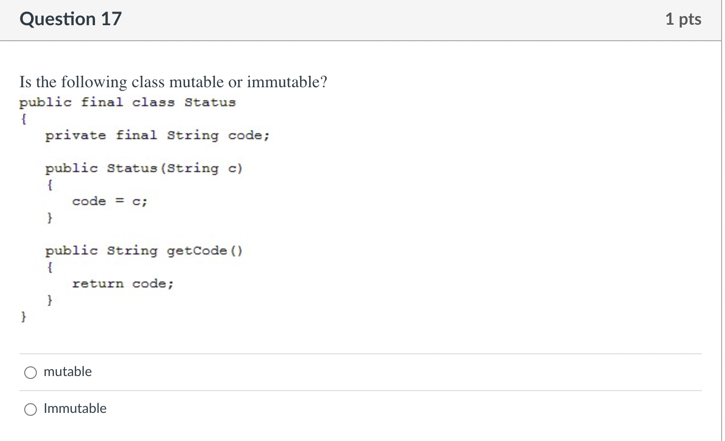The width and height of the screenshot is (725, 441).
Task: Click the closing brace of the getCode method
Action: pyautogui.click(x=49, y=300)
